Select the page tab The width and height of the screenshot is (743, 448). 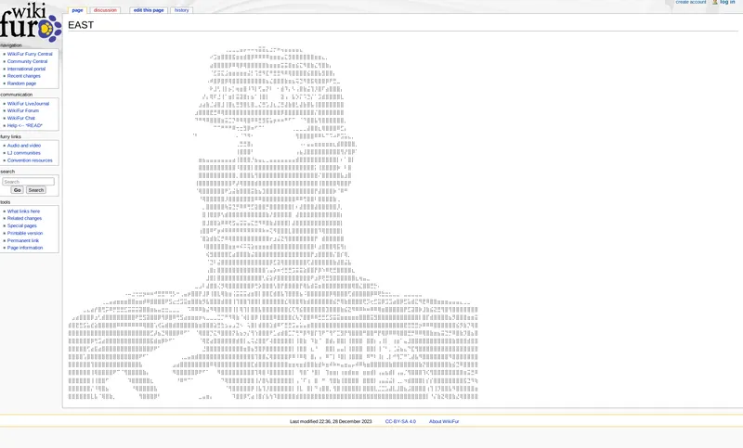[x=77, y=10]
